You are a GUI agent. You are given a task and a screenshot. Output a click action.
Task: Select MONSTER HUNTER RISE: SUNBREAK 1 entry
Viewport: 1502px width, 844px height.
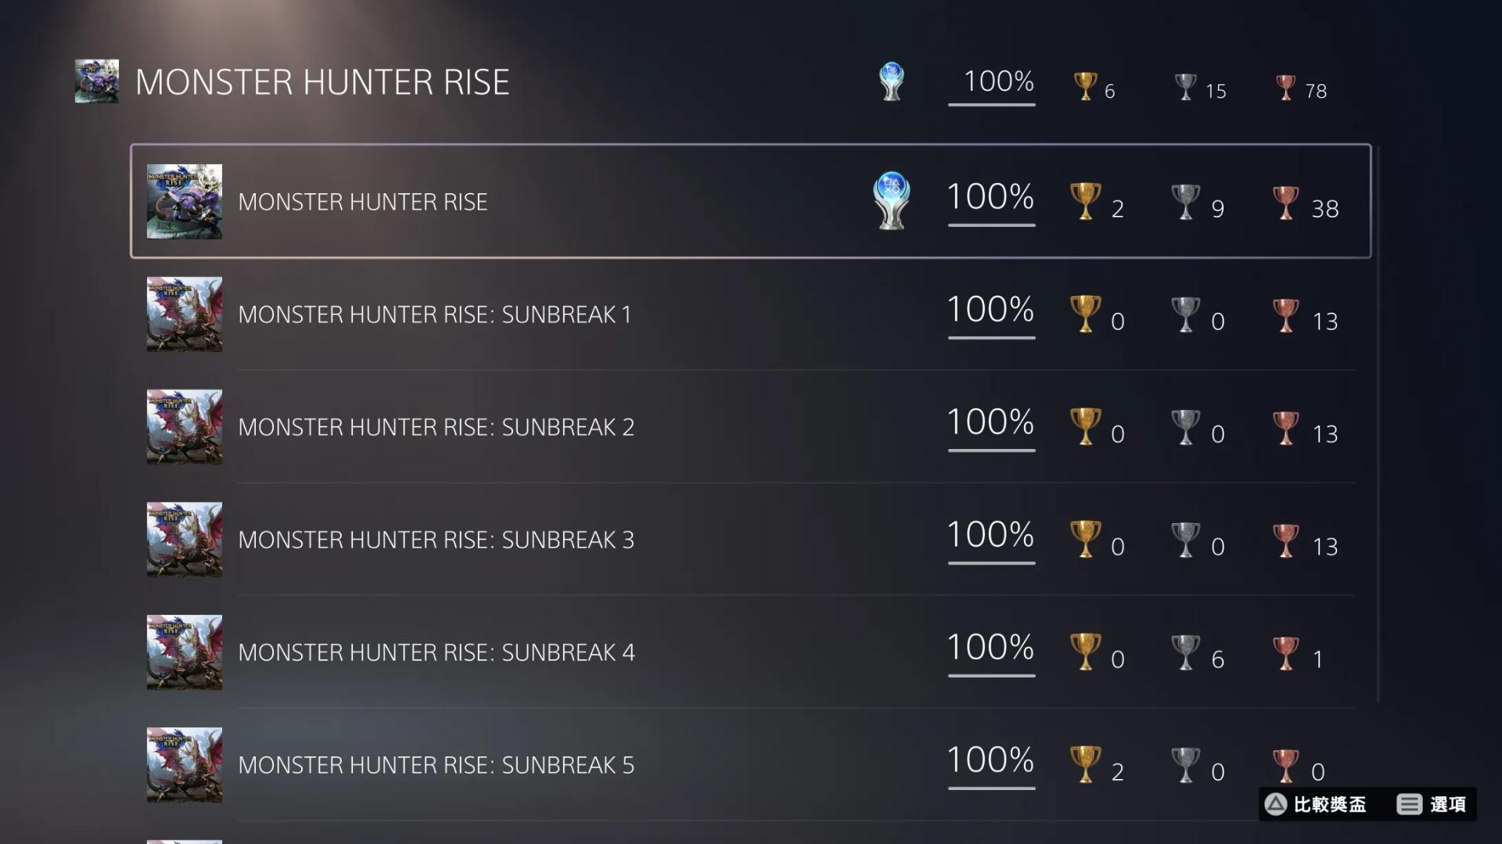750,314
